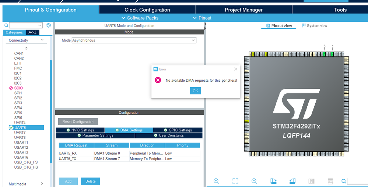Click the MX logo in the Error dialog
The height and width of the screenshot is (187, 368).
pos(155,69)
